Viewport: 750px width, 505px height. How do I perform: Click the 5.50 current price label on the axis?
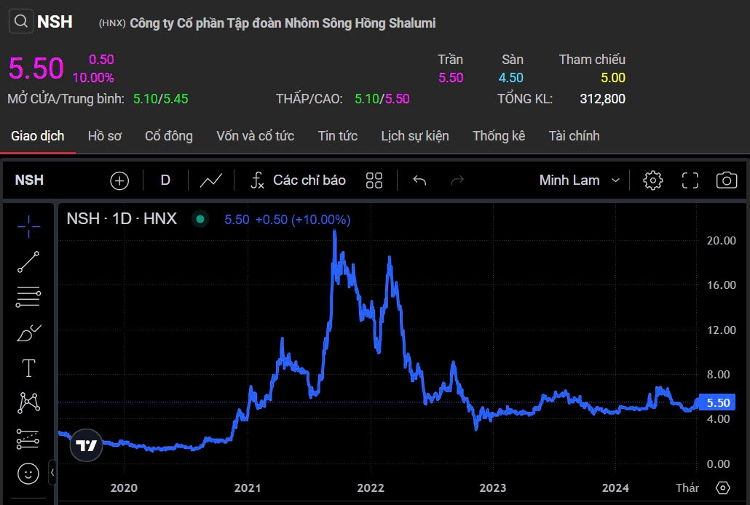coord(717,402)
